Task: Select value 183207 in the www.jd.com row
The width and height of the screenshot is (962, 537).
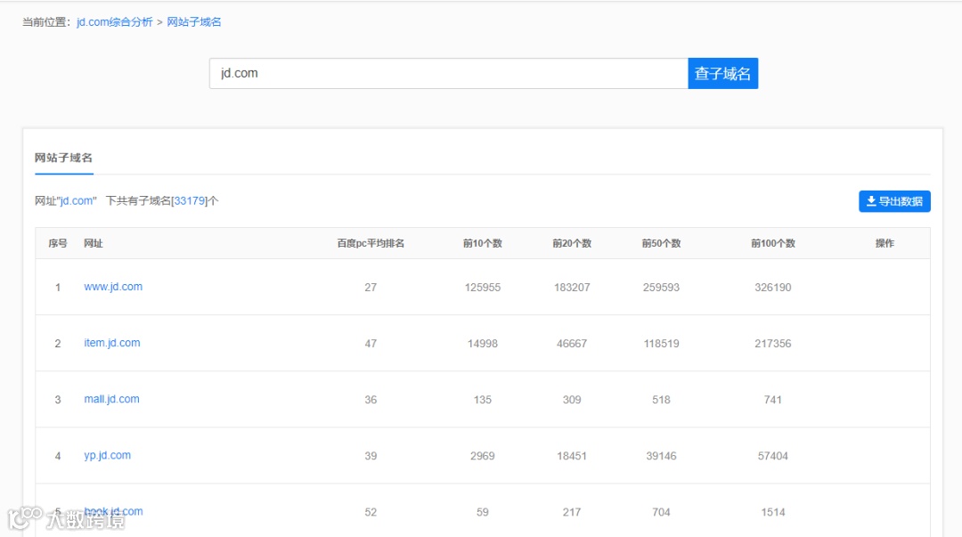Action: point(572,288)
